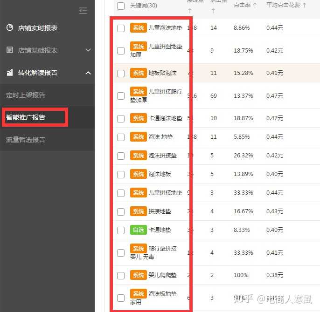Click the 0.38元 average cost value
This screenshot has height=312, width=320.
point(275,275)
